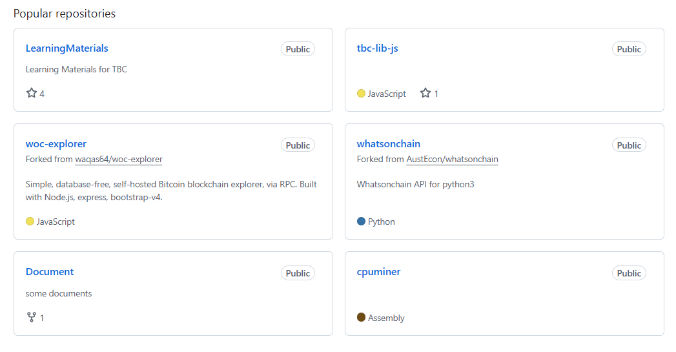Follow the AustEcon/whatsonchain fork source link
The image size is (676, 352).
[452, 159]
